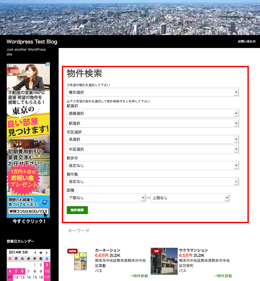Open the 市区選択 dropdown
This screenshot has height=281, width=260.
(153, 149)
